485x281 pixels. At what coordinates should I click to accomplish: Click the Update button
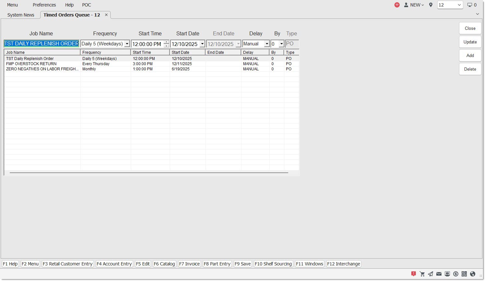point(470,42)
